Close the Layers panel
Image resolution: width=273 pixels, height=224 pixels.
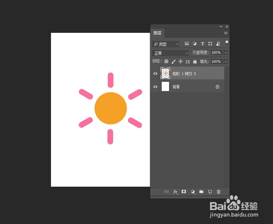227,27
